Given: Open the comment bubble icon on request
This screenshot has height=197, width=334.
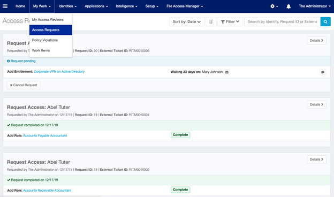Looking at the screenshot, I should (x=323, y=72).
